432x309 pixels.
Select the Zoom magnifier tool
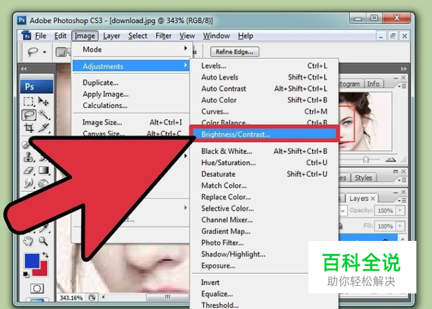(x=43, y=241)
